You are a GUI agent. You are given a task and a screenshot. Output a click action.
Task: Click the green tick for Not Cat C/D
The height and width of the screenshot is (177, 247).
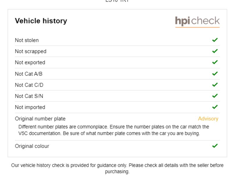tap(215, 85)
